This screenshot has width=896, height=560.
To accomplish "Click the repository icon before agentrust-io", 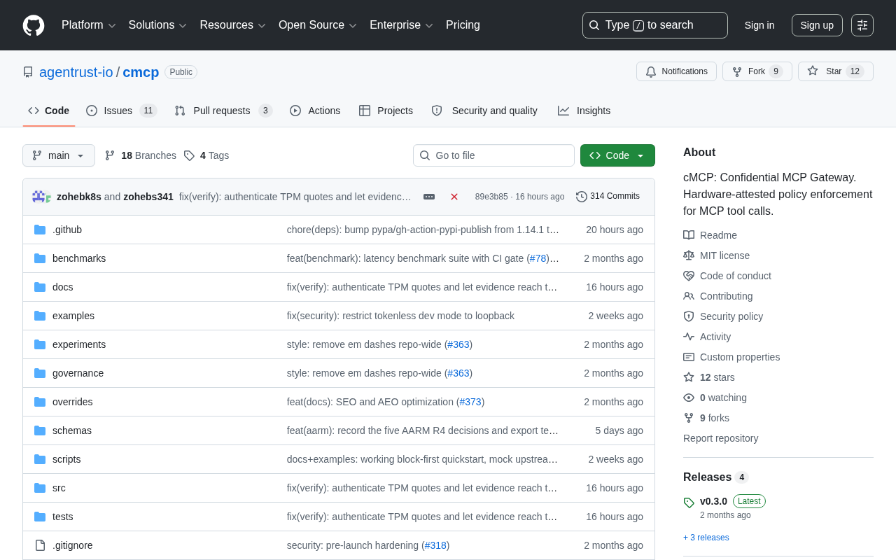I will pos(28,72).
